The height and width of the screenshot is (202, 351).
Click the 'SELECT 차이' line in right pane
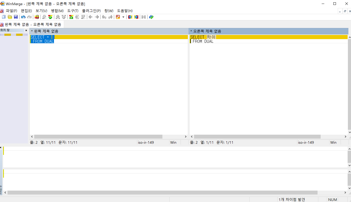coord(269,37)
